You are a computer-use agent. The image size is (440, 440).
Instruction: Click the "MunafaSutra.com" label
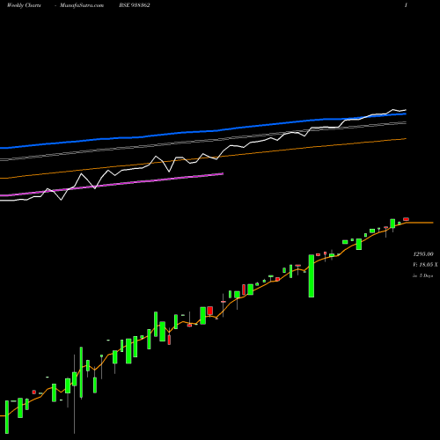tap(82, 5)
